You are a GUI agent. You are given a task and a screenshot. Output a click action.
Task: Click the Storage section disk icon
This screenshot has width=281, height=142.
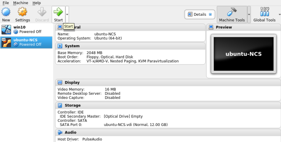tap(60, 105)
